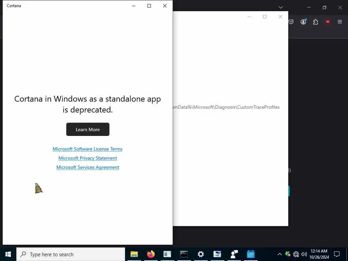
Task: Click the network globe tray icon
Action: pyautogui.click(x=296, y=254)
